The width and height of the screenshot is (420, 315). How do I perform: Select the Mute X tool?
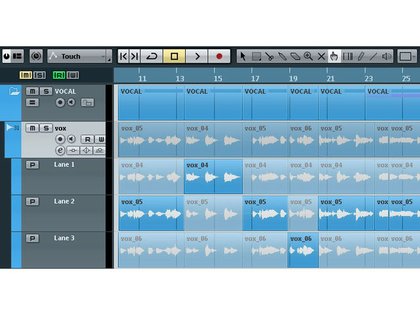[x=321, y=56]
